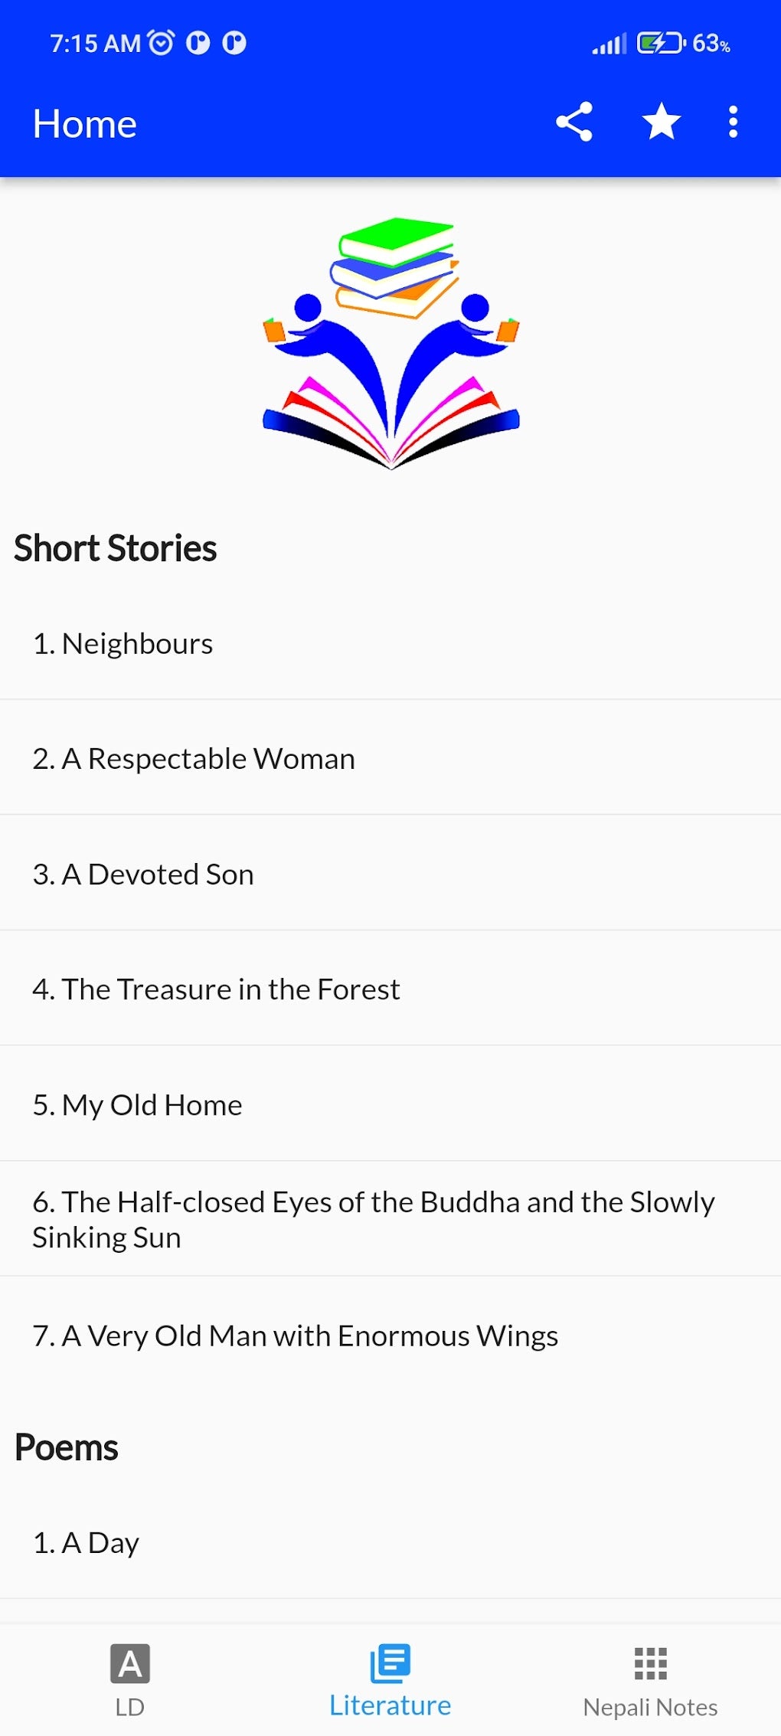Switch to the Nepali Notes tab label
The width and height of the screenshot is (781, 1736).
click(651, 1707)
